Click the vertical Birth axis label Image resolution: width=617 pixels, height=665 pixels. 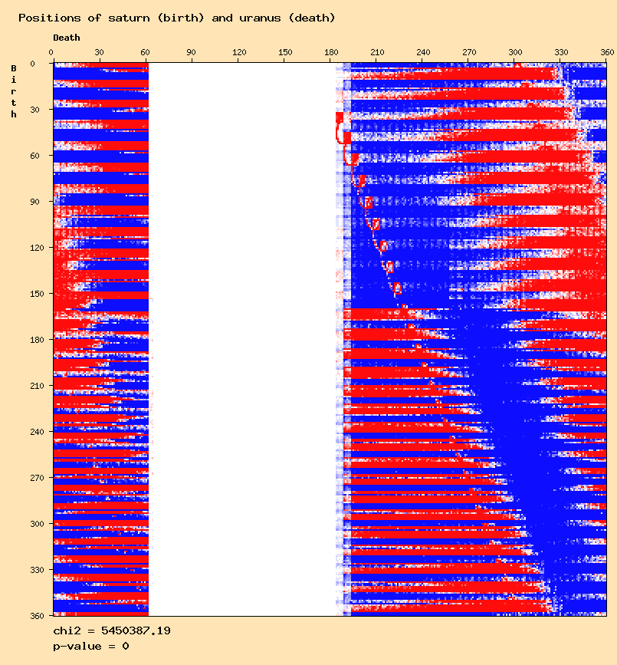point(14,91)
